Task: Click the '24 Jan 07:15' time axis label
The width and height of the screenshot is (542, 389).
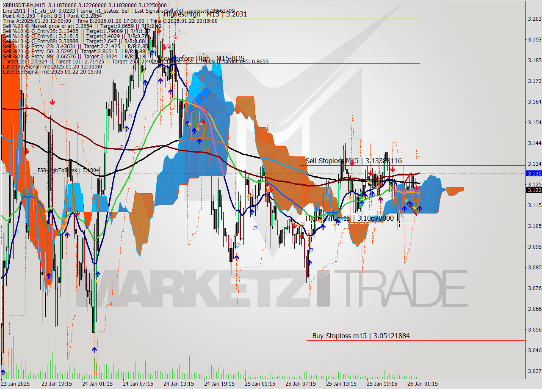Action: pos(138,384)
